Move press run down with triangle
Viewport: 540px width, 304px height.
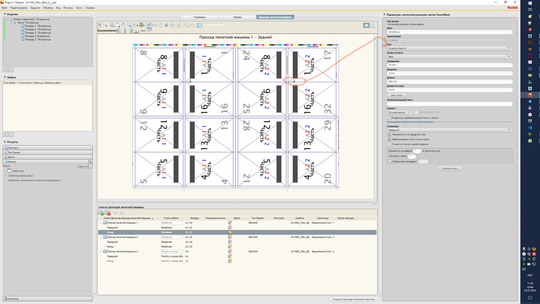pyautogui.click(x=115, y=213)
